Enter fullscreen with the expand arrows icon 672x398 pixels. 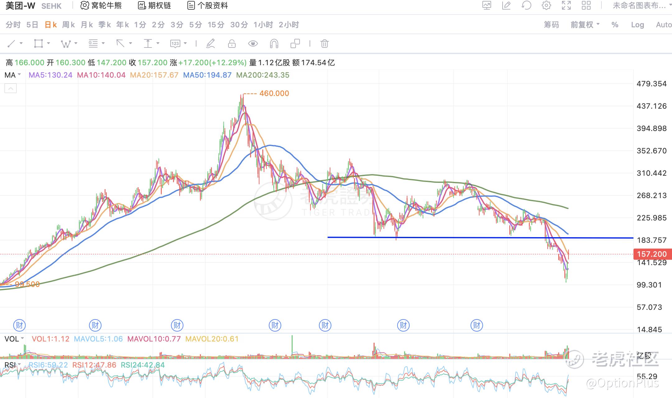566,6
